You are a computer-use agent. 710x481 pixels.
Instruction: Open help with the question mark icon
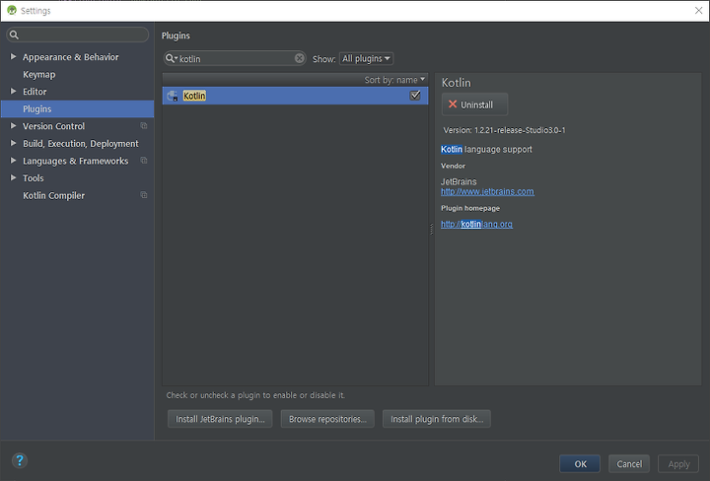tap(20, 460)
